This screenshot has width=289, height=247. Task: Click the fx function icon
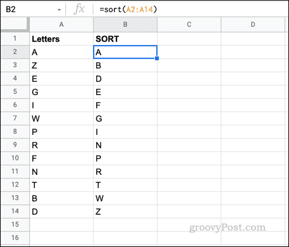(79, 9)
